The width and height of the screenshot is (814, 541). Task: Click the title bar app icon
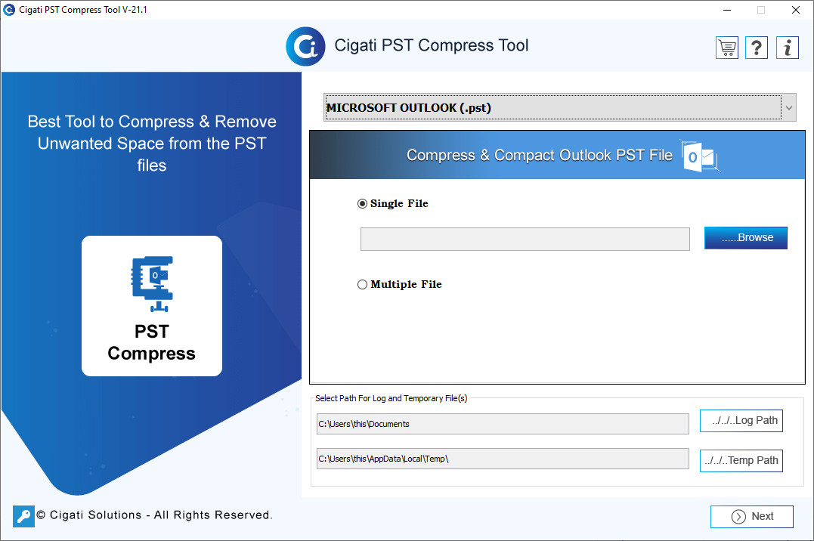click(9, 9)
